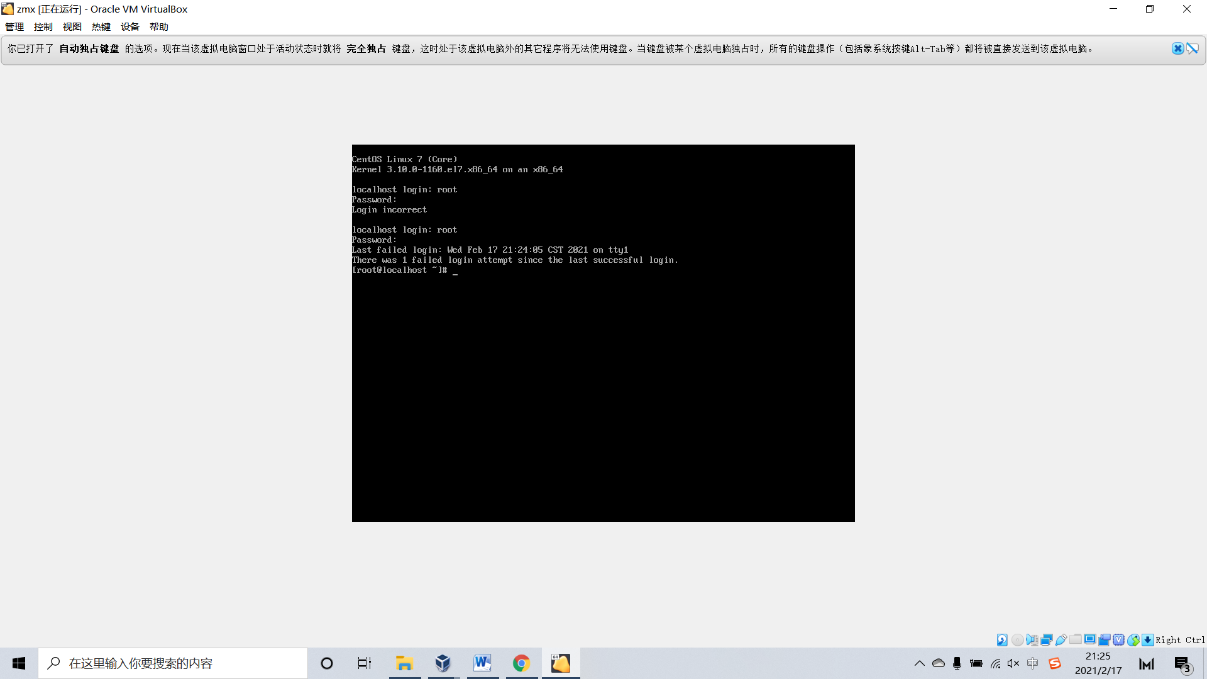Click the audio status icon

(x=1032, y=640)
